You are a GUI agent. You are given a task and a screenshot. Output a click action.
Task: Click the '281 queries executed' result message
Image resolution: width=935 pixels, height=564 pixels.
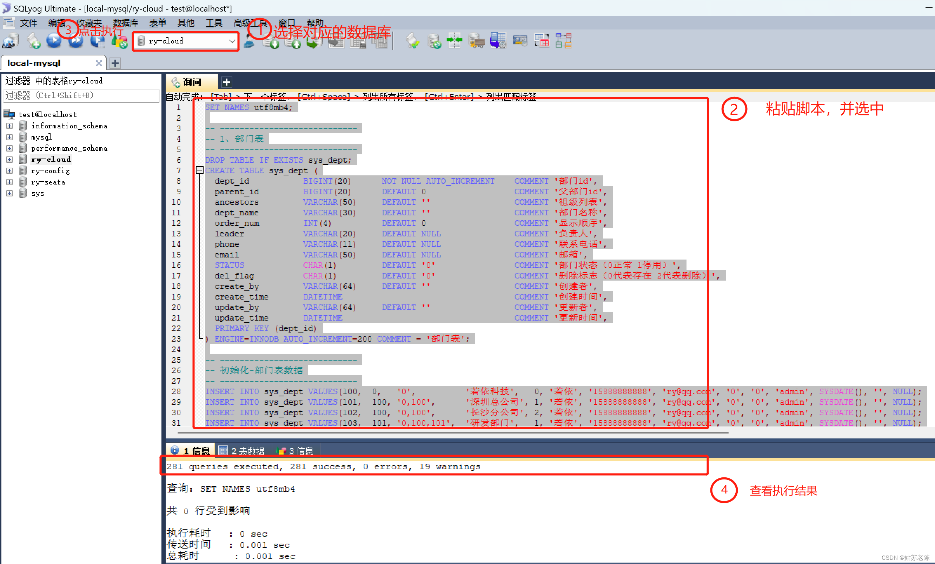coord(324,466)
